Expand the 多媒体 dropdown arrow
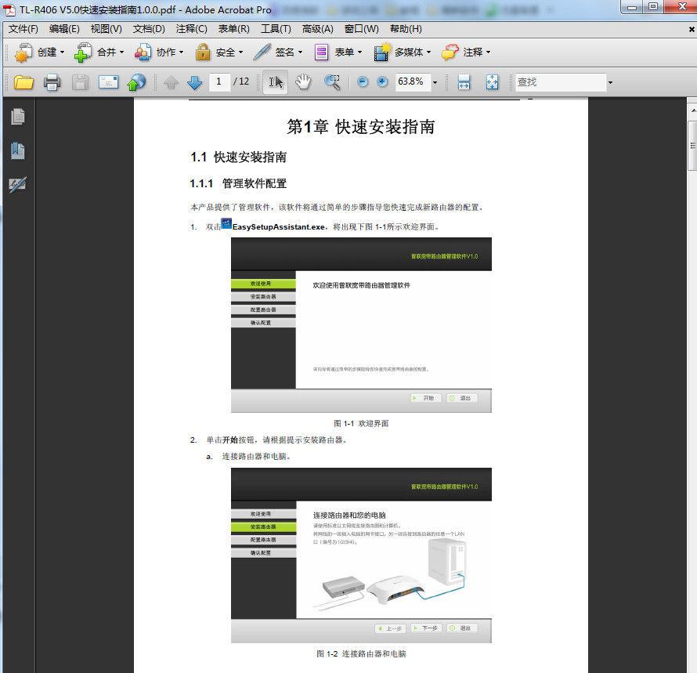This screenshot has height=673, width=697. (x=429, y=52)
